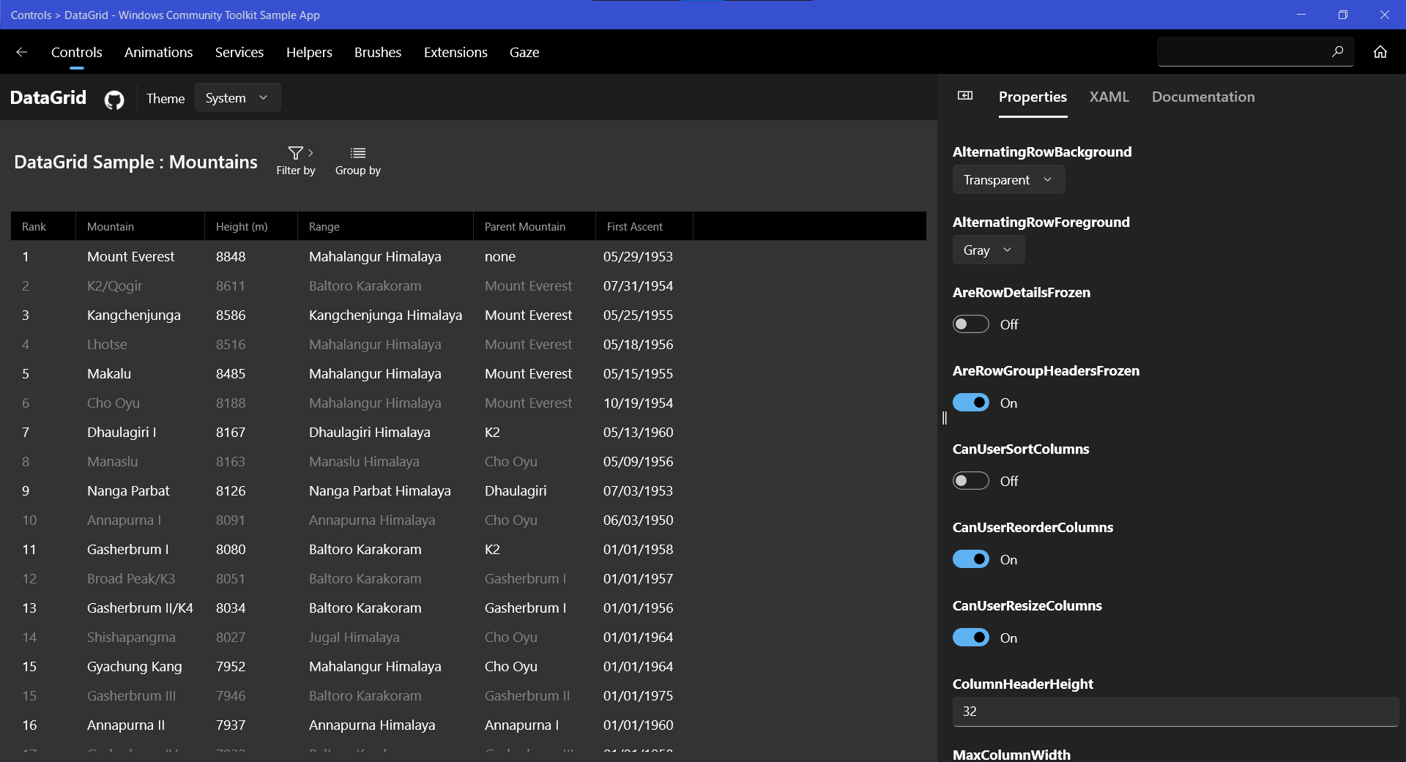This screenshot has height=762, width=1406.
Task: Disable CanUserReorderColumns switch
Action: click(x=971, y=559)
